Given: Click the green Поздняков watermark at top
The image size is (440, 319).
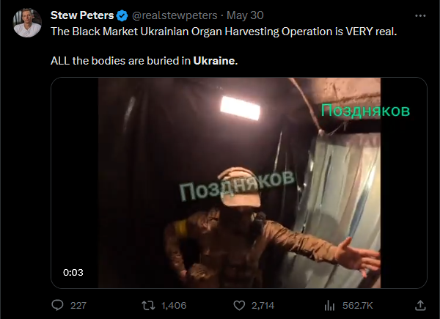Looking at the screenshot, I should (365, 110).
